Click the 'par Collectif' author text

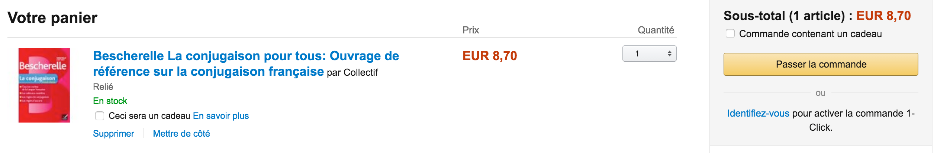pos(352,72)
